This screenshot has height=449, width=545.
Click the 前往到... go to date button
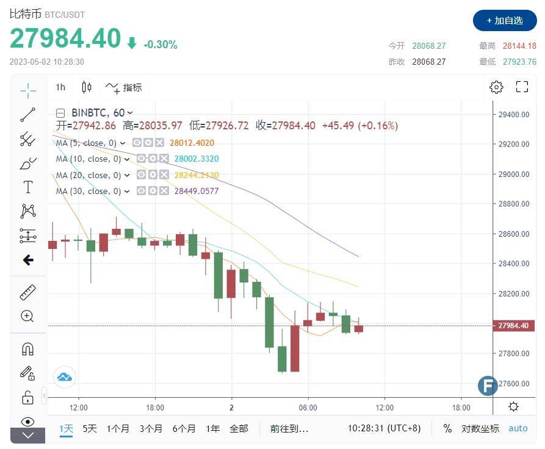[x=289, y=429]
